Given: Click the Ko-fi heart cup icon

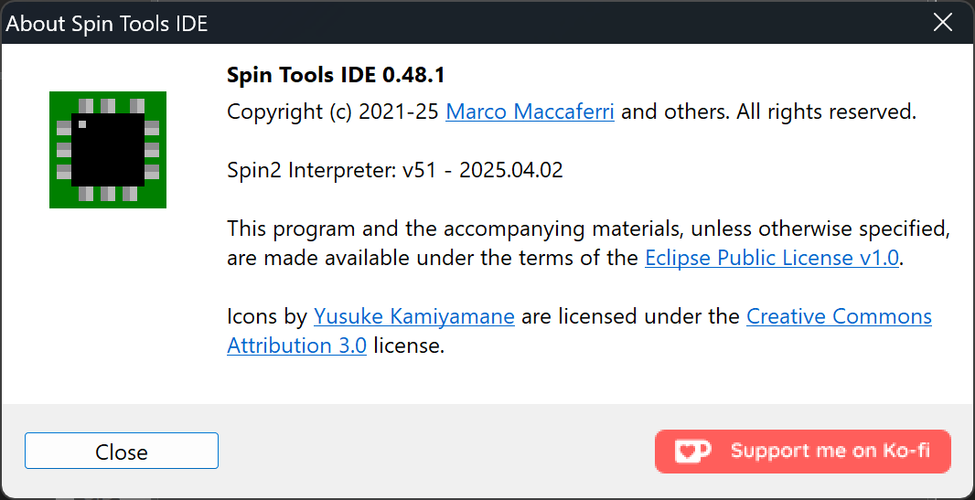Looking at the screenshot, I should pyautogui.click(x=692, y=451).
